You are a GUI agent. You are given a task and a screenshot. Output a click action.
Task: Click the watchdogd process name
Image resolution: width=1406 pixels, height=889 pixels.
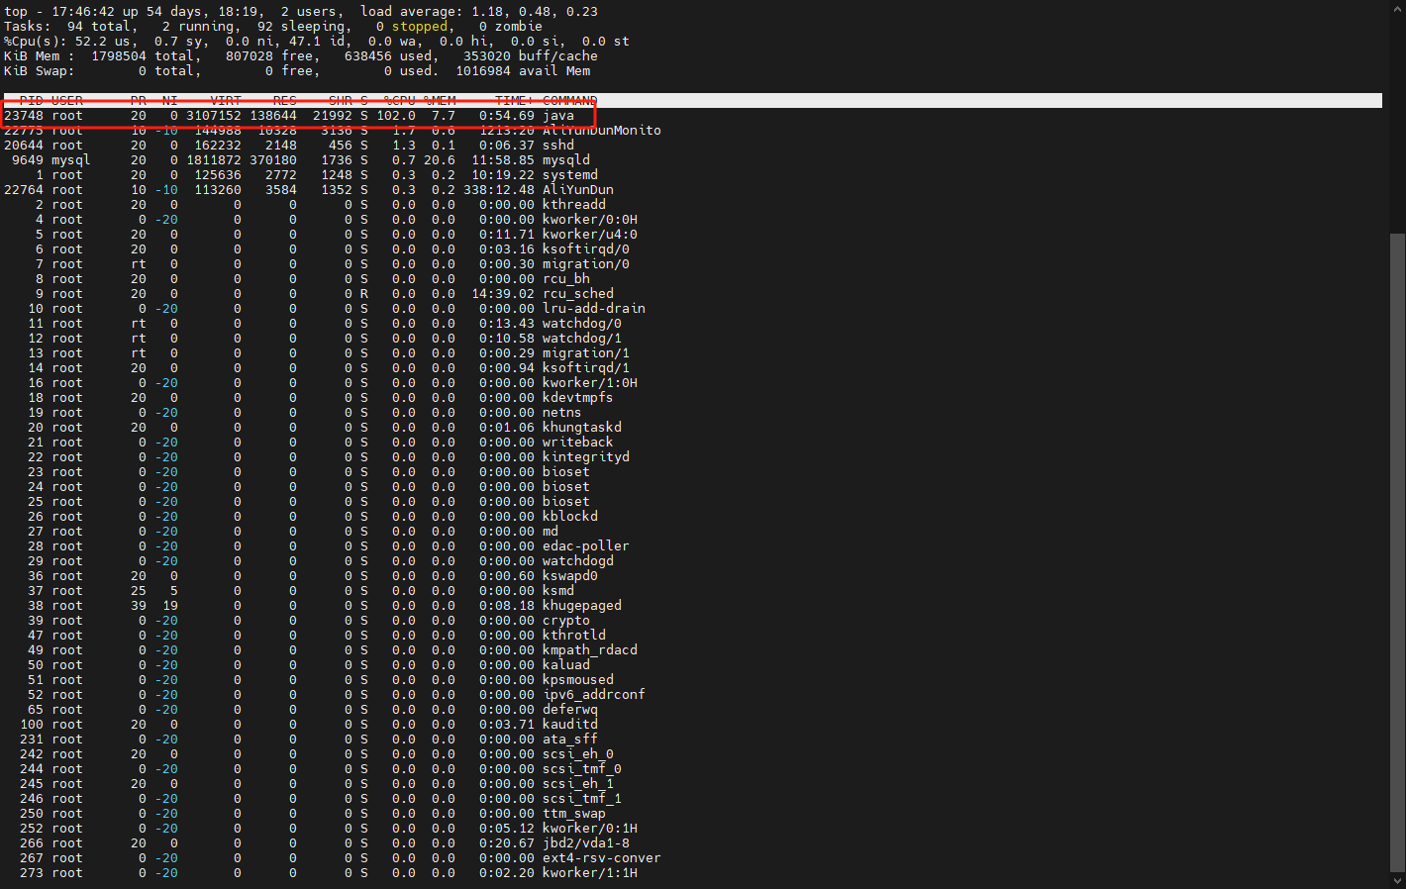578,561
